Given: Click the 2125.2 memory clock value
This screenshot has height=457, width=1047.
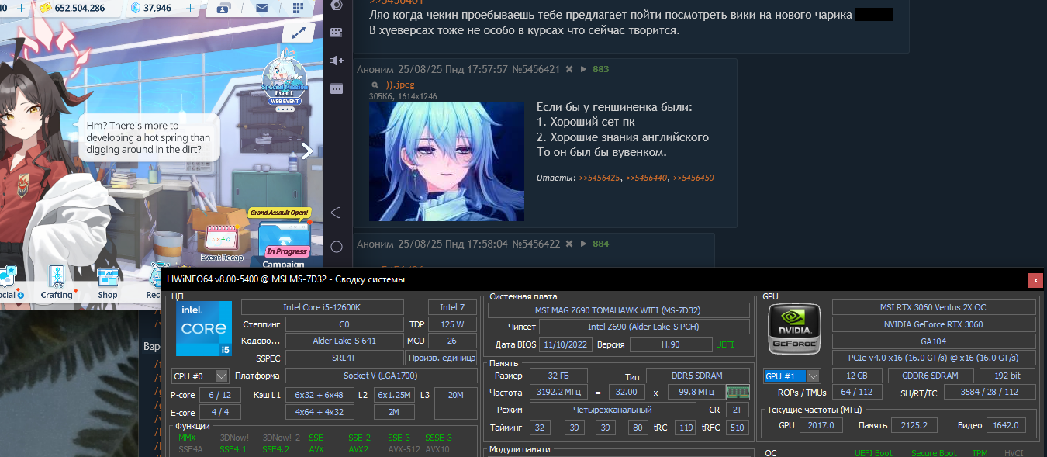Looking at the screenshot, I should coord(914,425).
